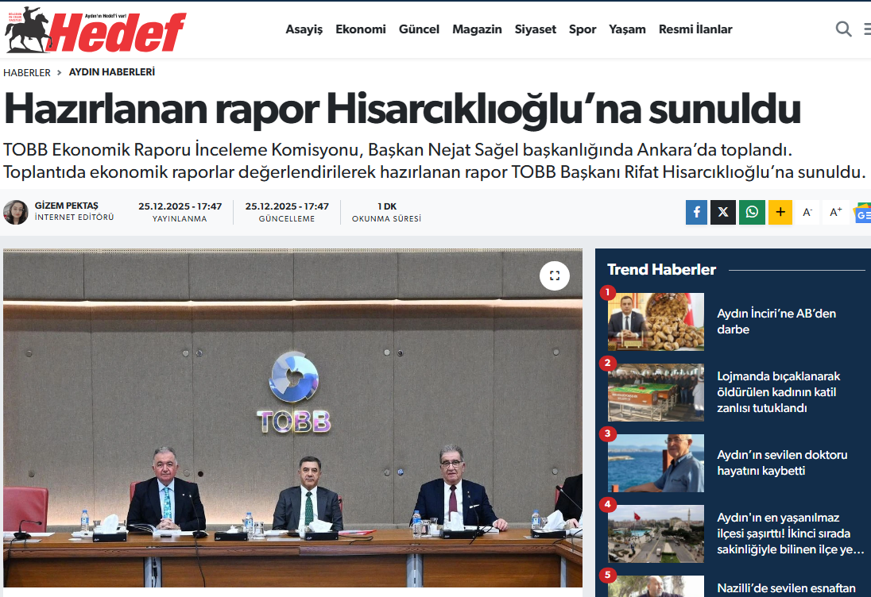
Task: Click the Hedef newspaper logo
Action: tap(95, 30)
